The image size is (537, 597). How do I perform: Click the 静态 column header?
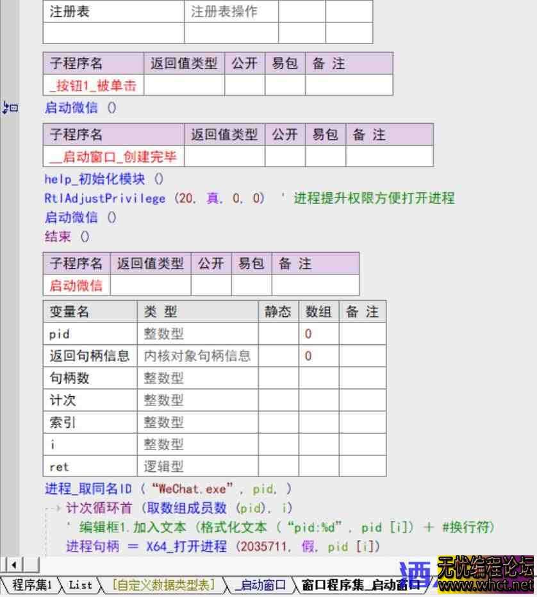tap(278, 312)
